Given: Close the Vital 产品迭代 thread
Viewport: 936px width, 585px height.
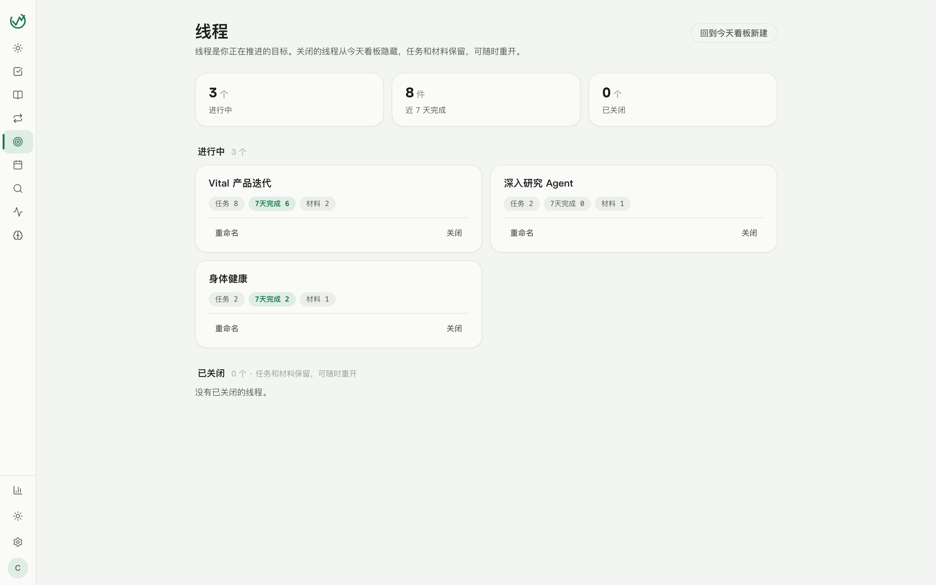Looking at the screenshot, I should [454, 233].
